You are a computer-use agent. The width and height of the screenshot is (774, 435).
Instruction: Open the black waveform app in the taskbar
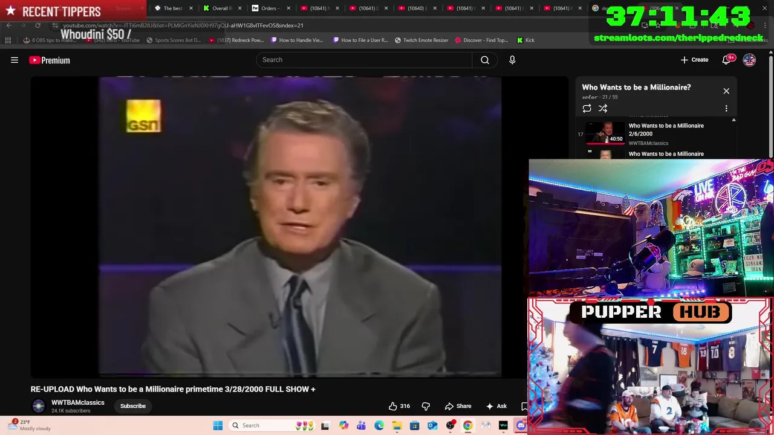point(503,426)
